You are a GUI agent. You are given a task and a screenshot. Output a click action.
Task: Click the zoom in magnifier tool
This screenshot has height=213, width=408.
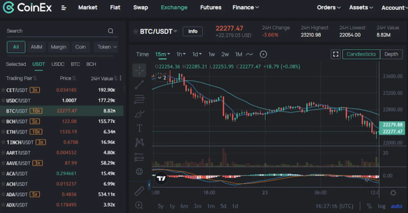(x=139, y=205)
